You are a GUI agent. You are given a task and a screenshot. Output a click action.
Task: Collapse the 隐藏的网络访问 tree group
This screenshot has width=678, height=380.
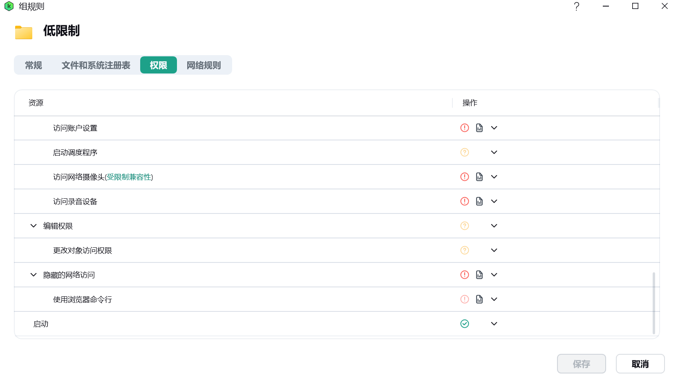[34, 275]
